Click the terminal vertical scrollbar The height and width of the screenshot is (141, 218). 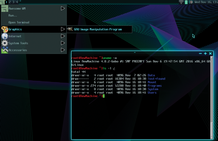211,98
